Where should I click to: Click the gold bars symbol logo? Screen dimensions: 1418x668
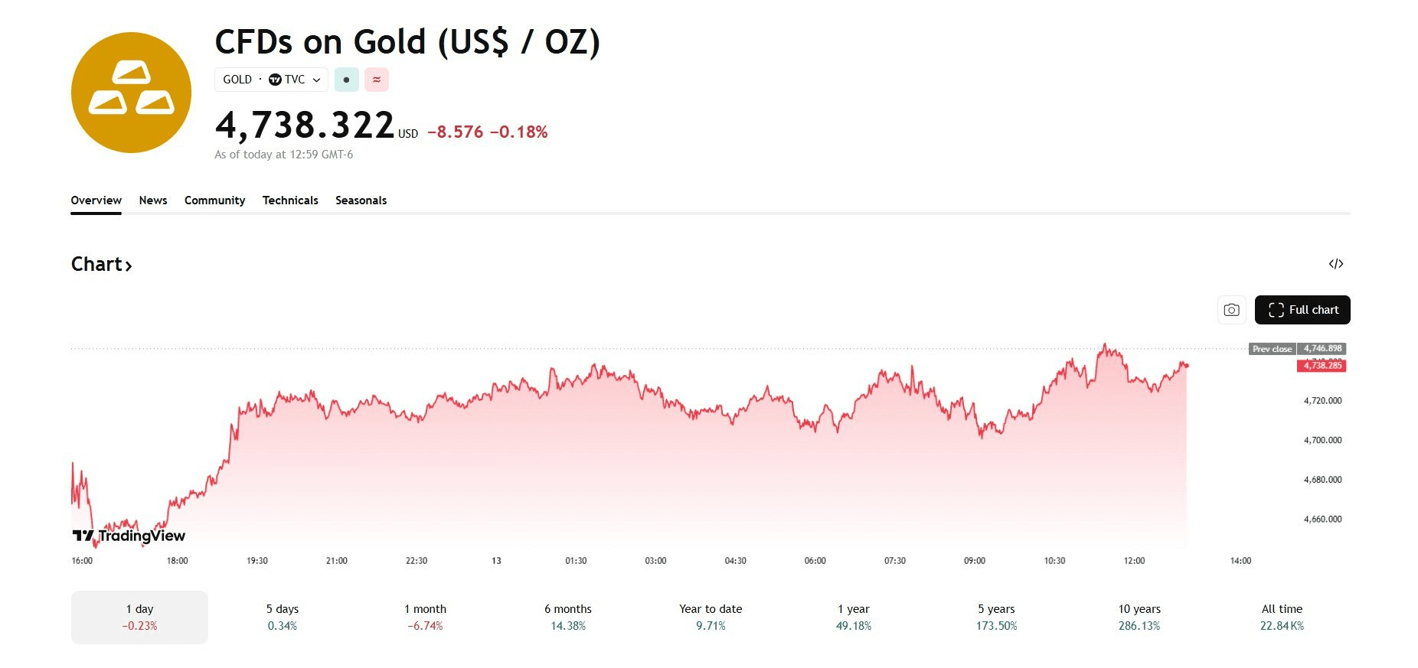click(131, 93)
